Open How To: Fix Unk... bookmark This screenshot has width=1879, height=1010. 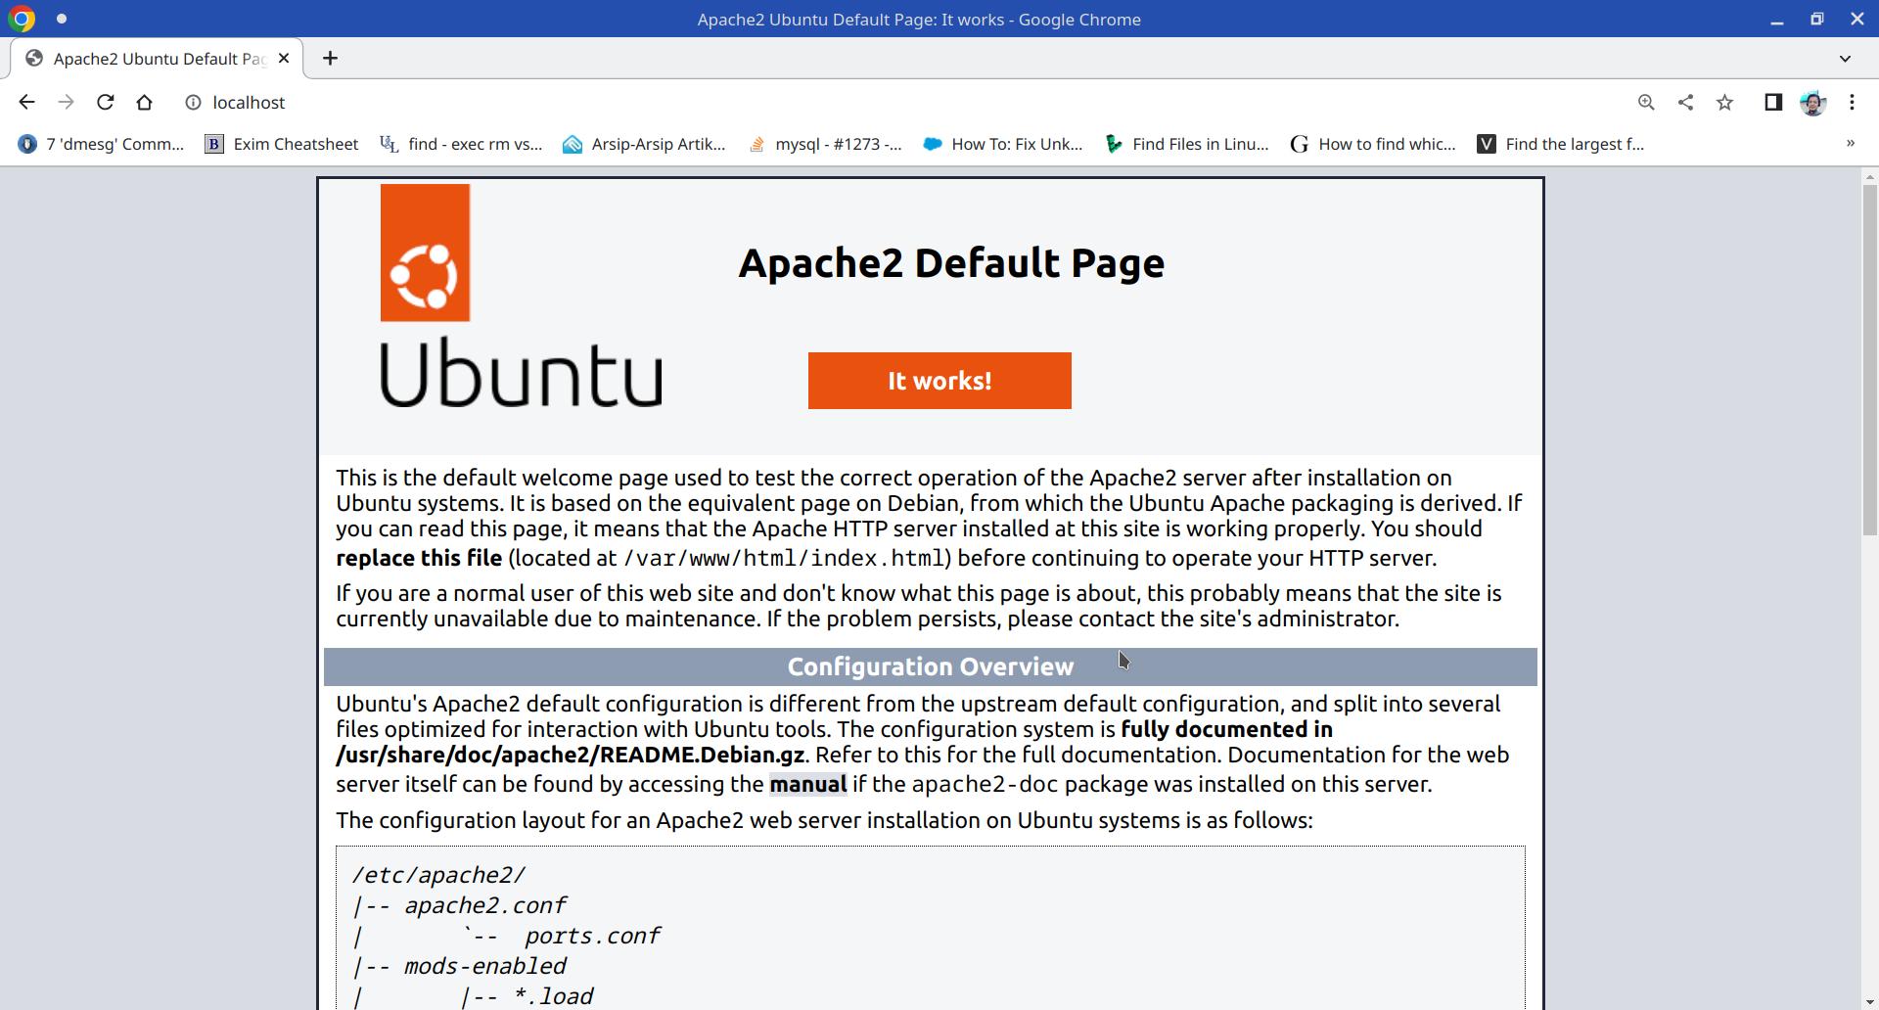point(1003,144)
